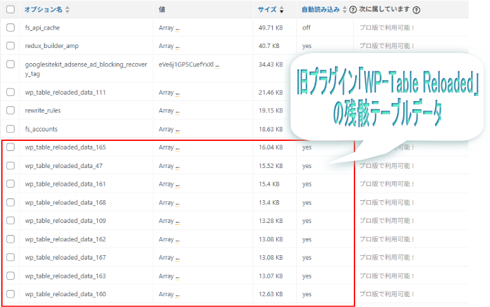Check the fs_api_cache row checkbox
The height and width of the screenshot is (307, 490).
pyautogui.click(x=11, y=28)
